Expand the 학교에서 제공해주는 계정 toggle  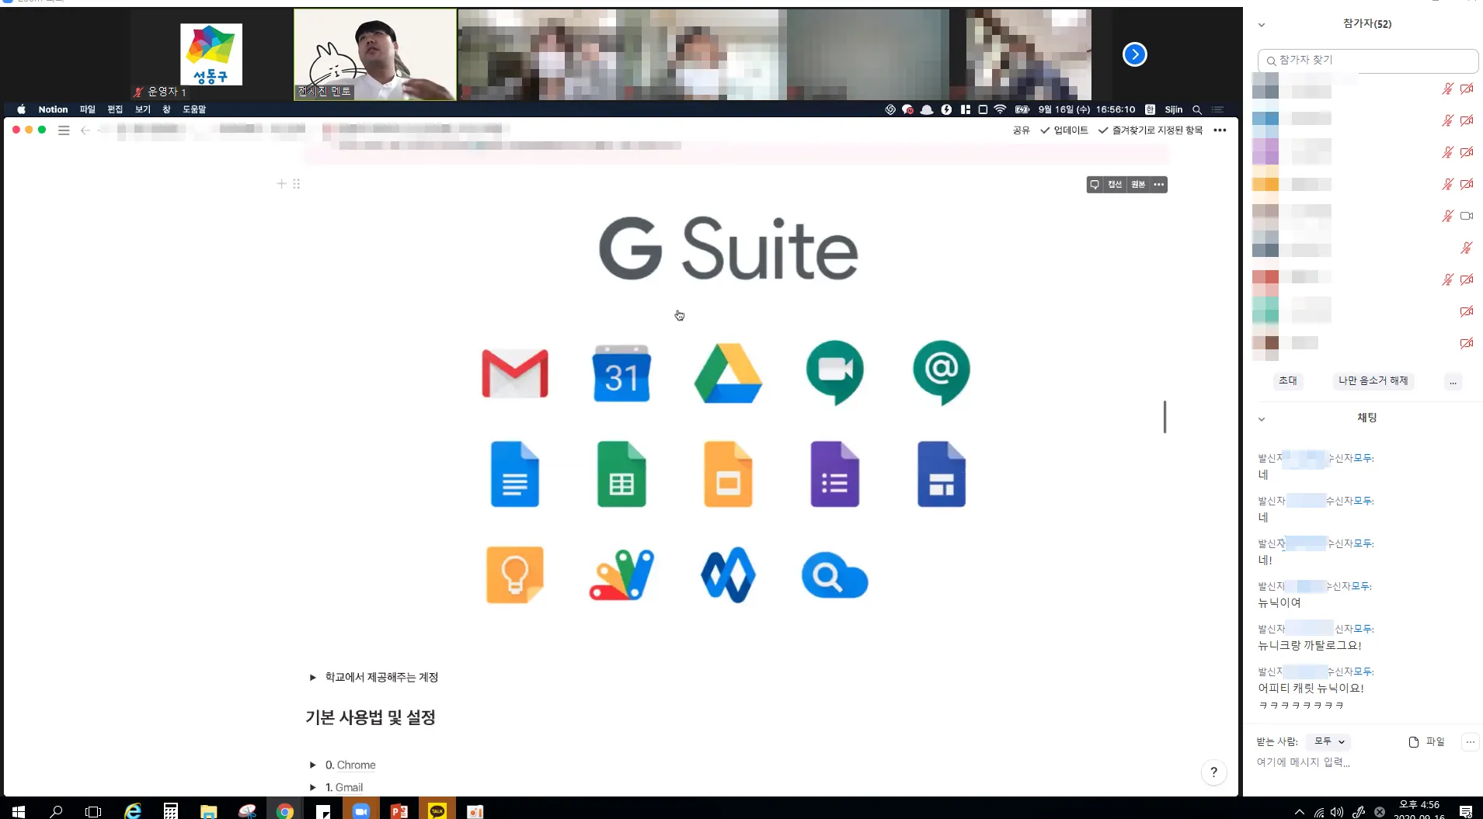(x=313, y=678)
